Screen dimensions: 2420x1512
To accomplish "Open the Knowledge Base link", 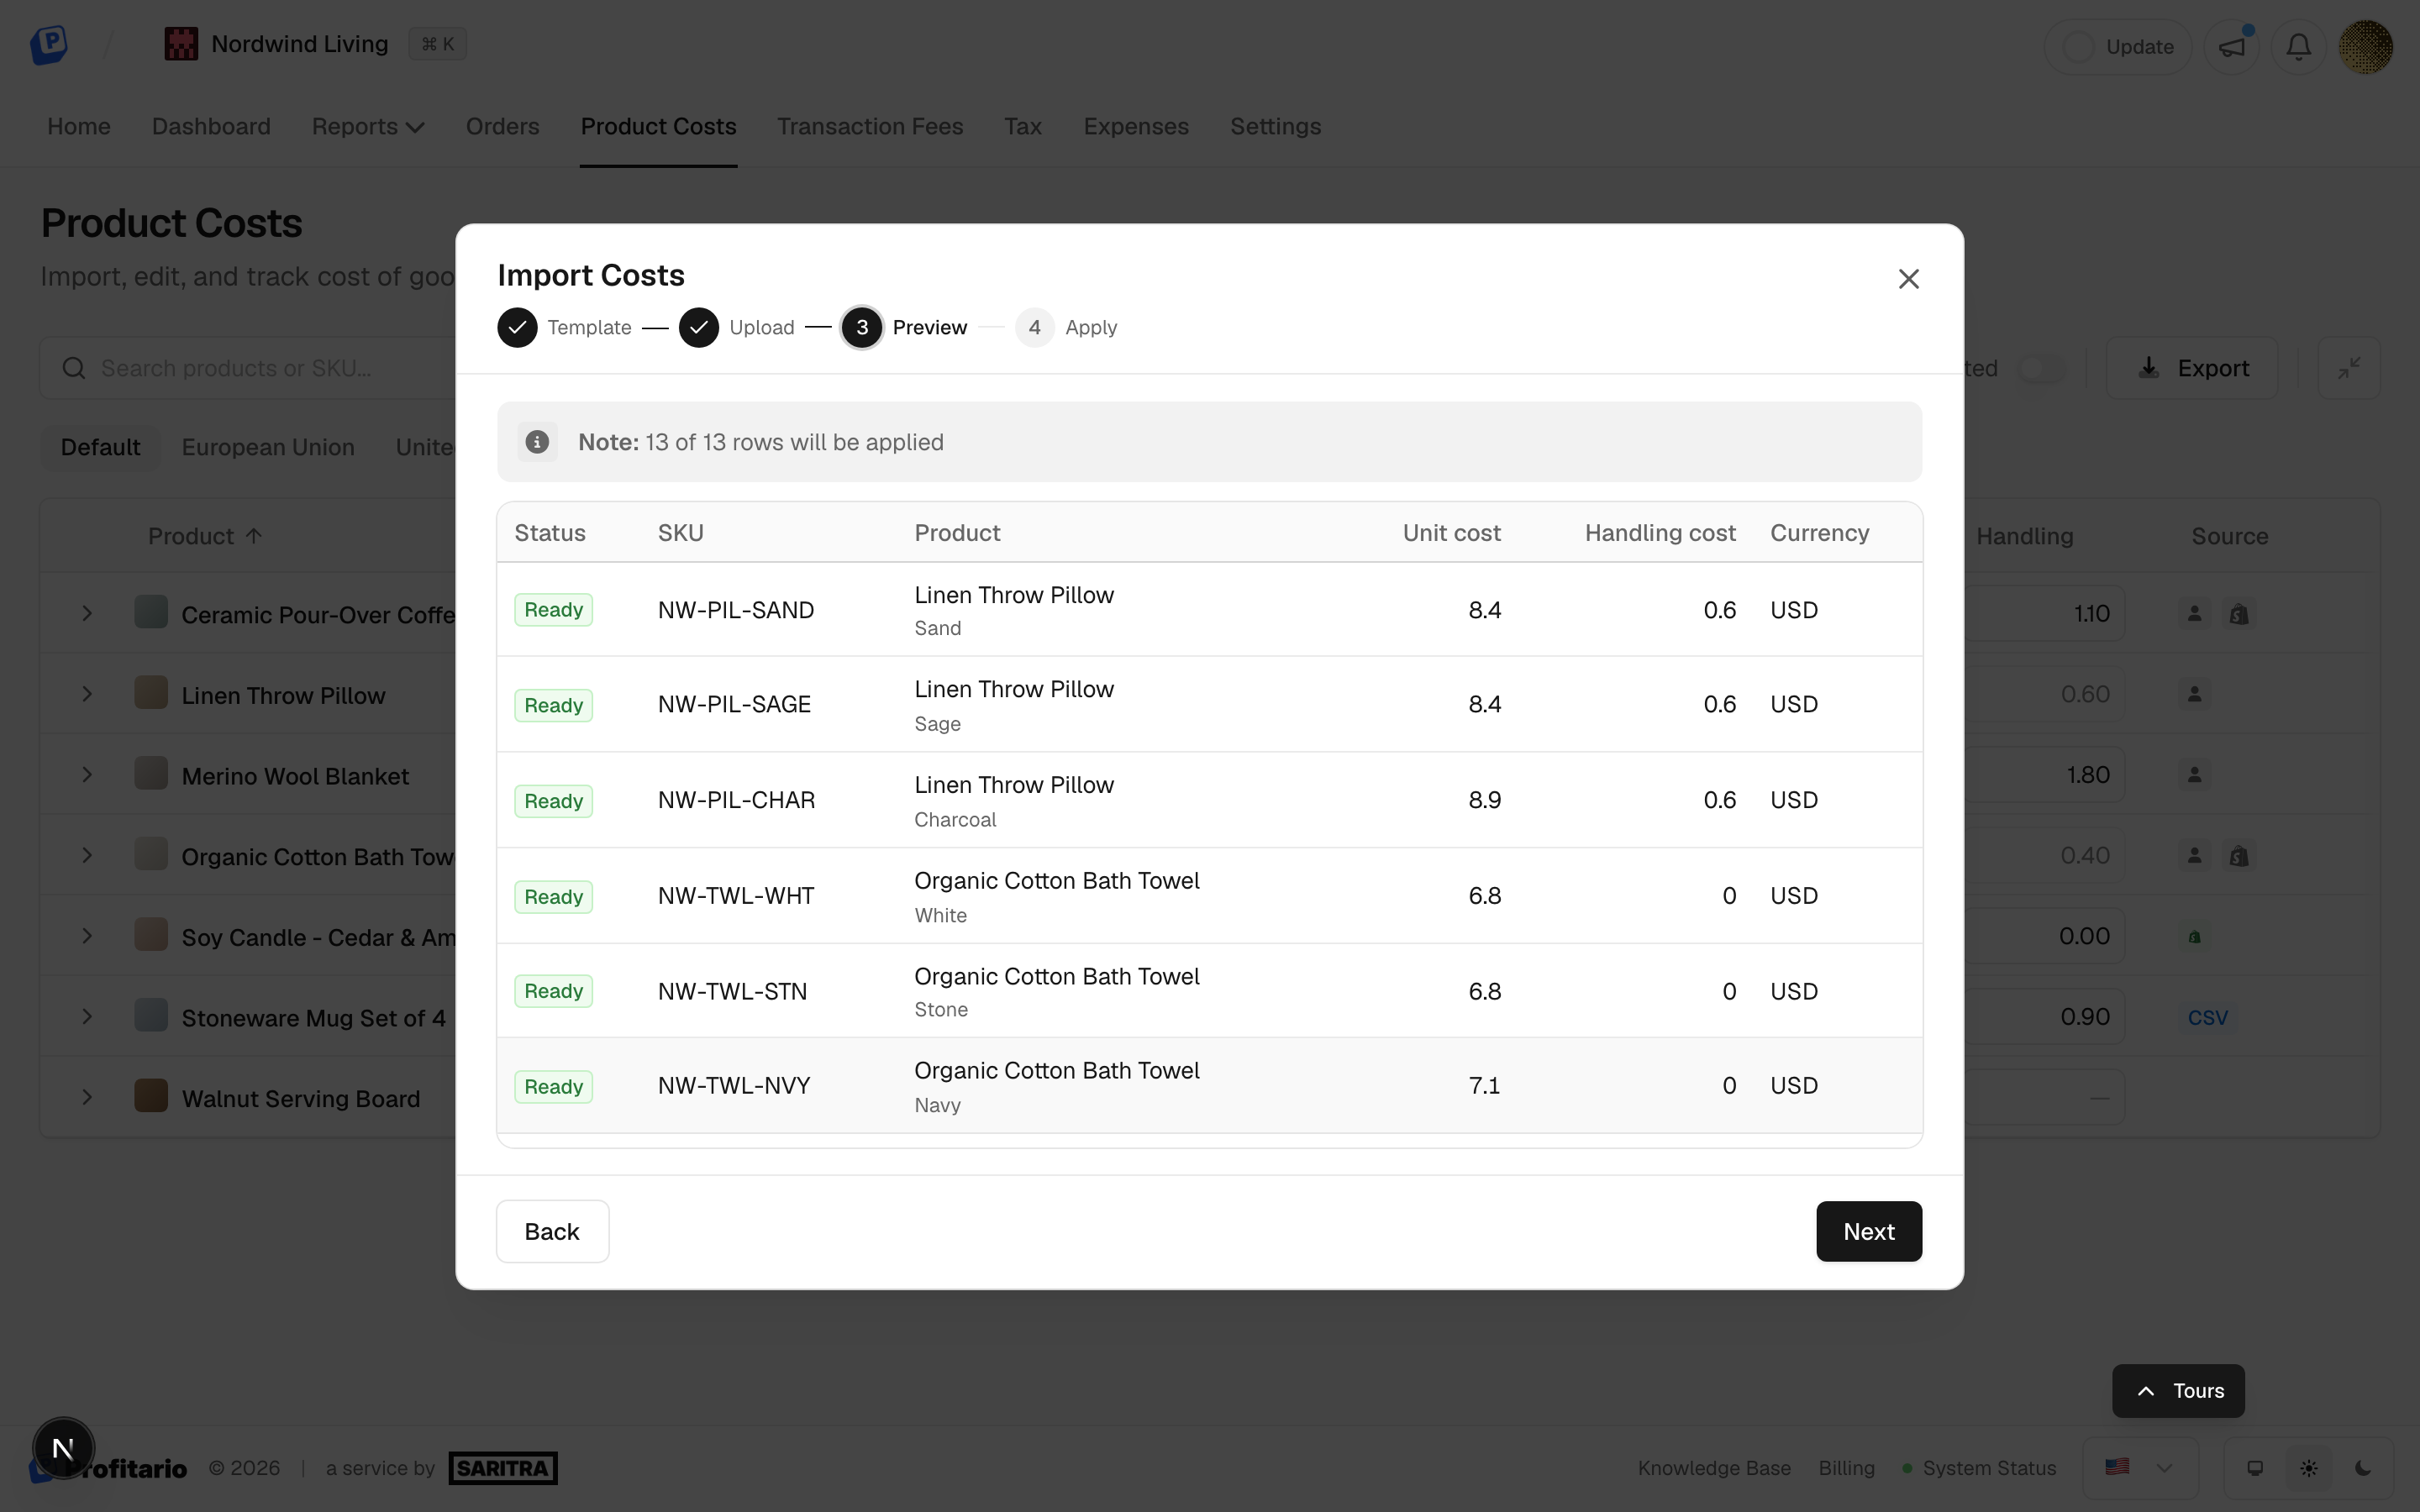I will coord(1713,1468).
